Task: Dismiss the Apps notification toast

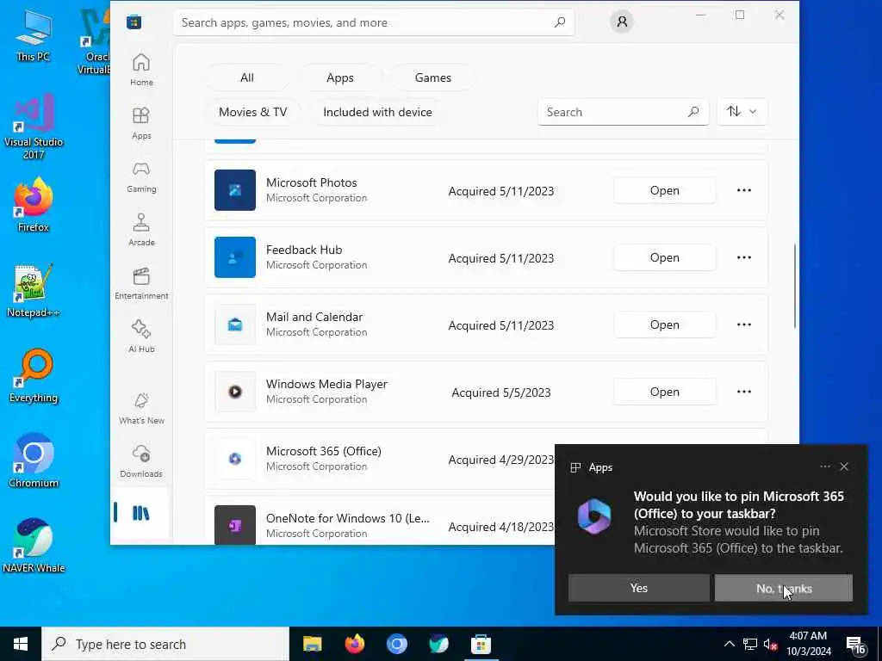Action: click(x=844, y=466)
